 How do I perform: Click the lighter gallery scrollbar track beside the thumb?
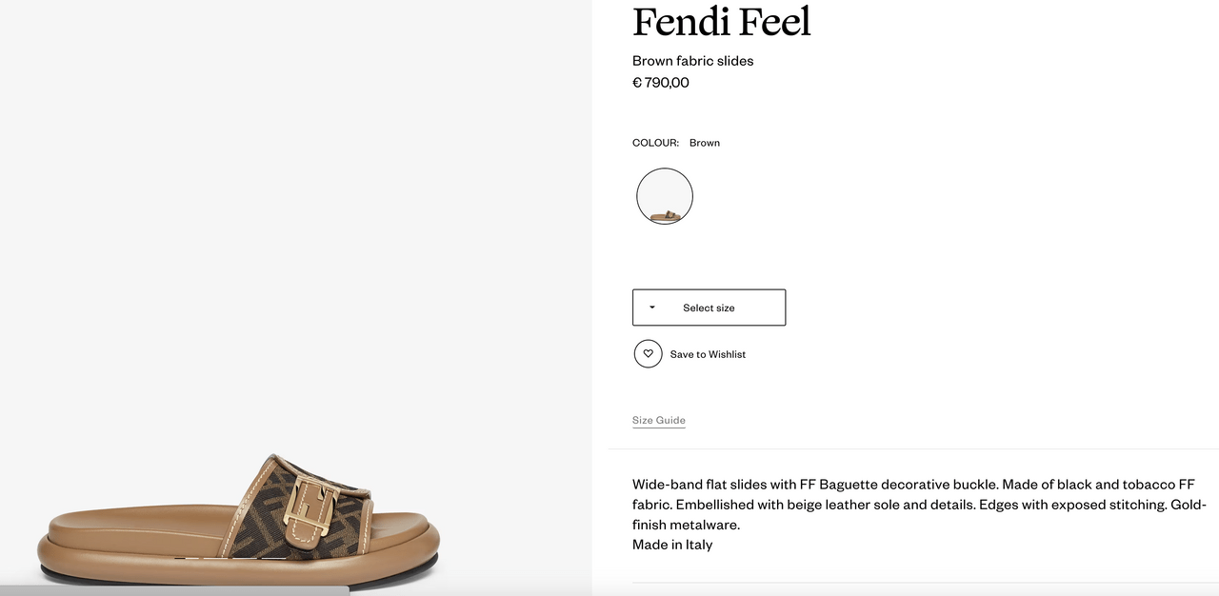[470, 591]
